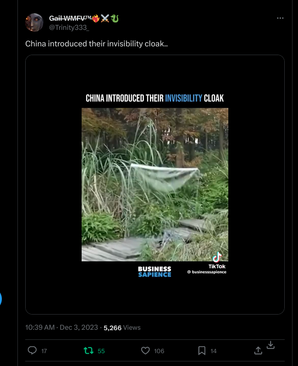The image size is (298, 366).
Task: Click the 17 replies count
Action: [44, 351]
